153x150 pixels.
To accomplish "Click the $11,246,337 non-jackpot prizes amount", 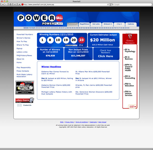I will point(78,56).
